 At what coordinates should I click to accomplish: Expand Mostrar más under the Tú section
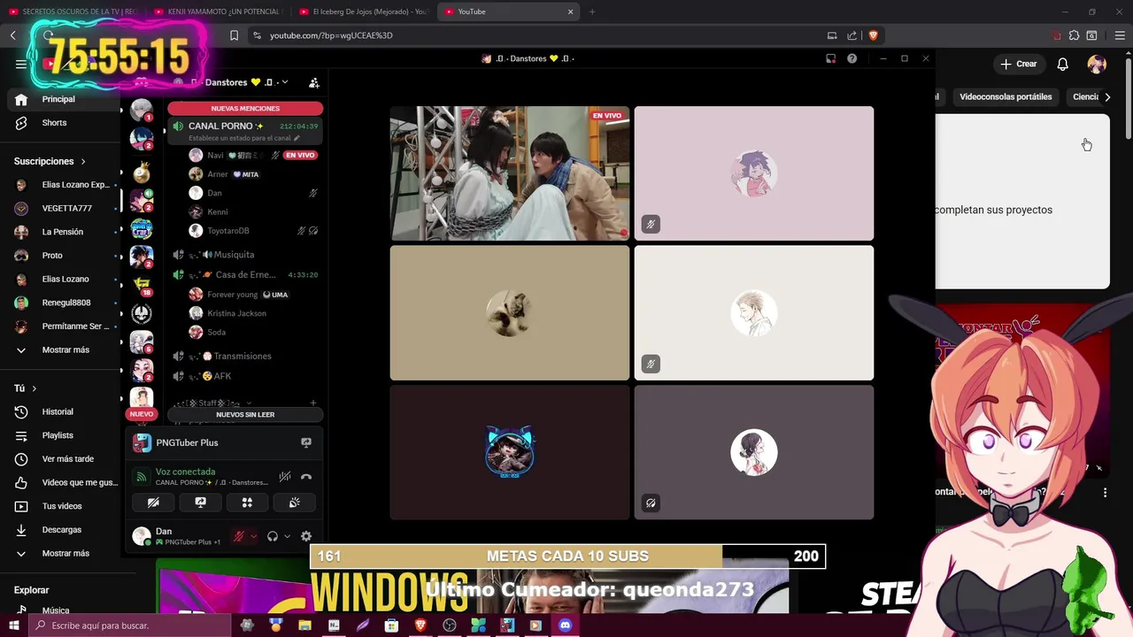(x=64, y=553)
